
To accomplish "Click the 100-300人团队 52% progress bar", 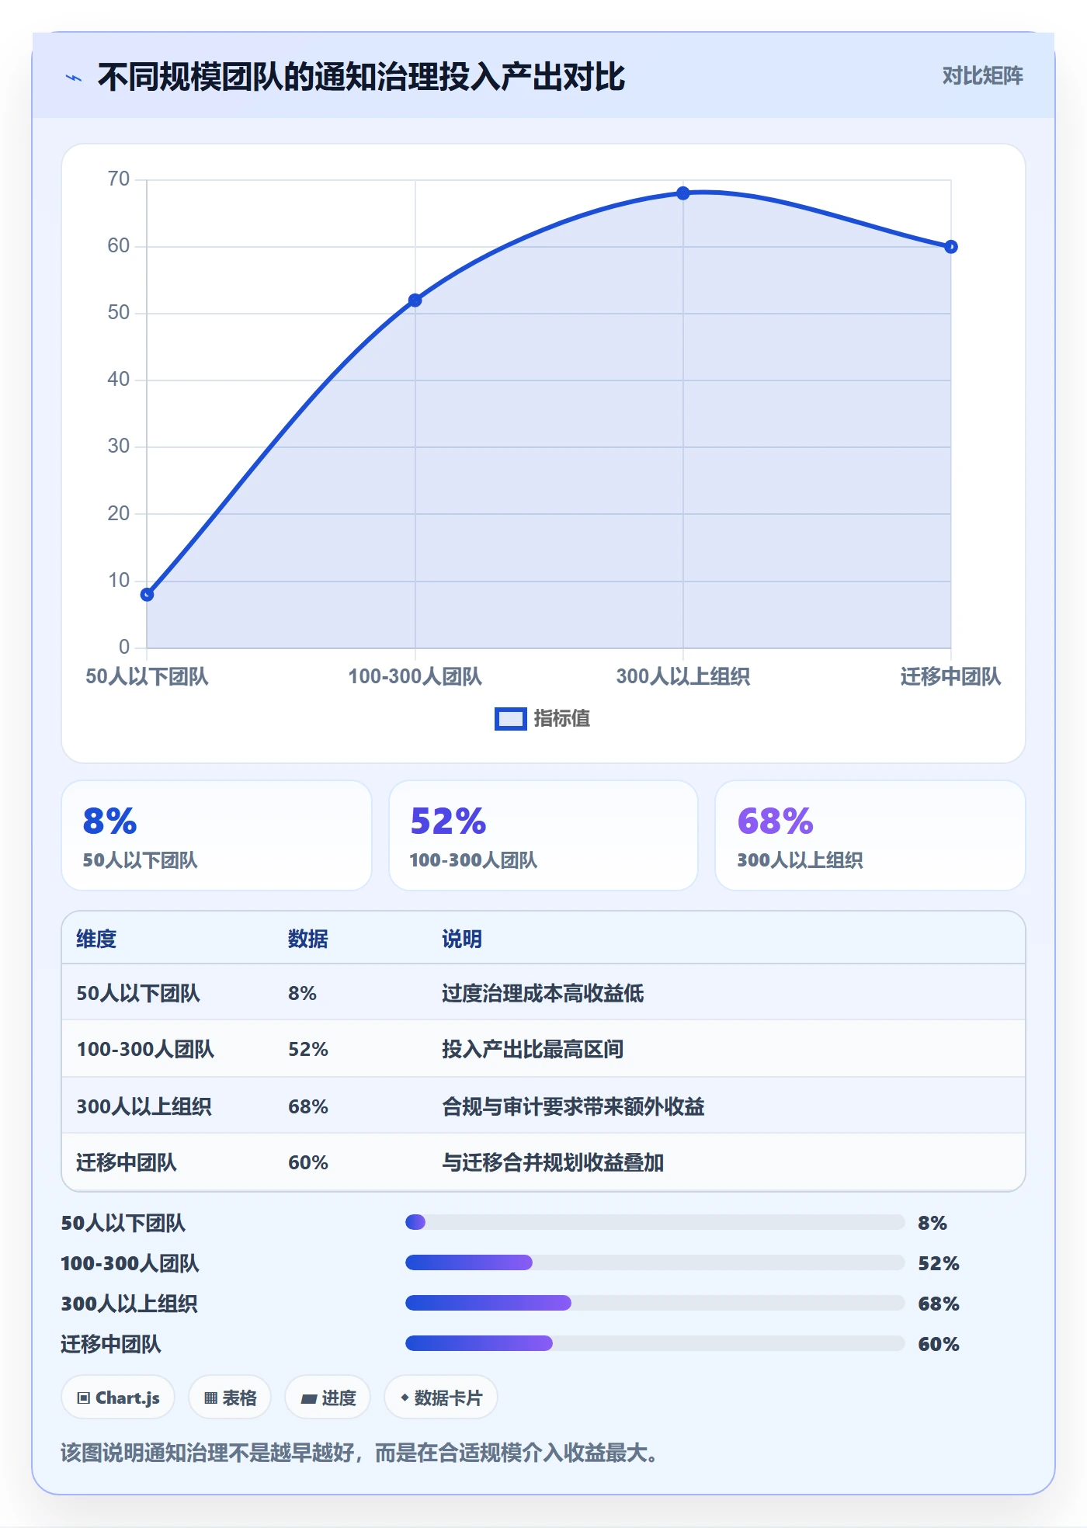I will tap(655, 1263).
